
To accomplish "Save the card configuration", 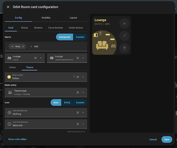I will (167, 139).
